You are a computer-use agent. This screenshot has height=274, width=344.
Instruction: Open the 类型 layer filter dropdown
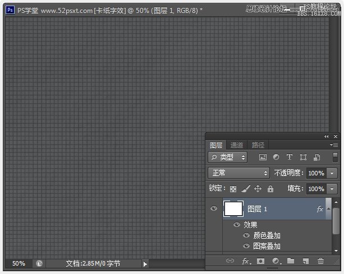[227, 157]
